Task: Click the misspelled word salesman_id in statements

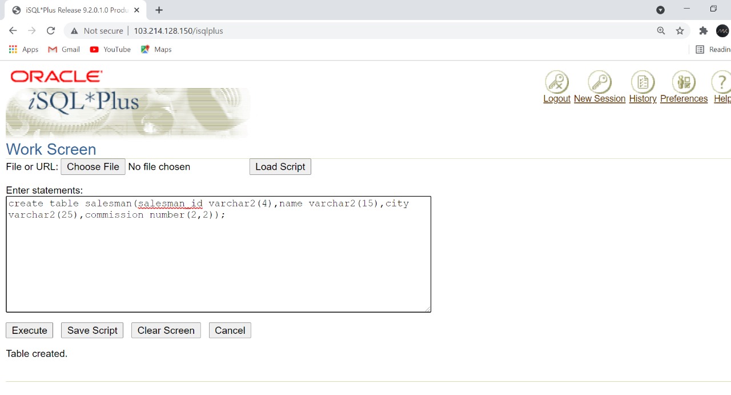Action: point(170,204)
